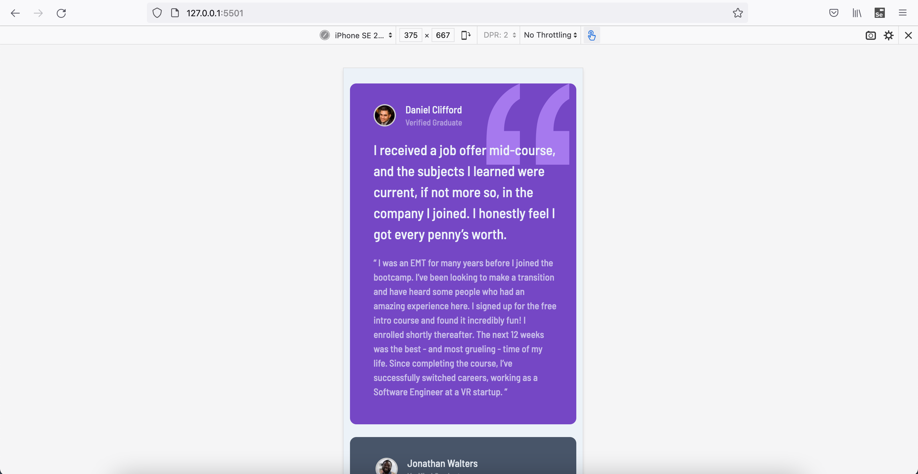
Task: Open responsive design mode settings gear
Action: click(889, 35)
